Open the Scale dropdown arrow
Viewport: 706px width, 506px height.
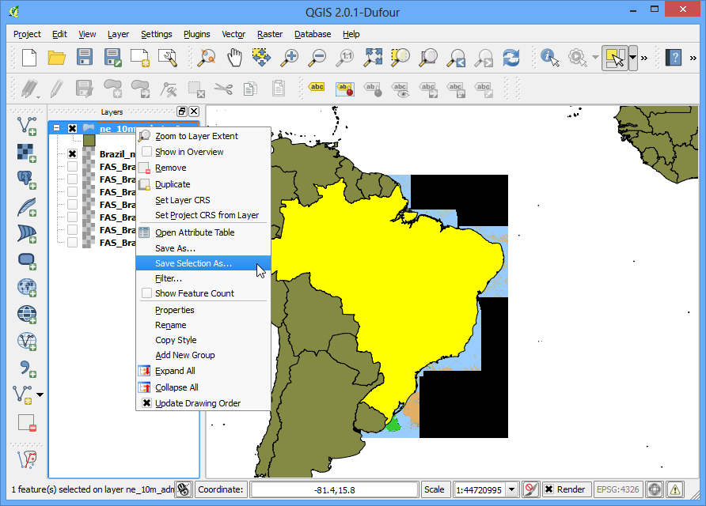pos(511,489)
